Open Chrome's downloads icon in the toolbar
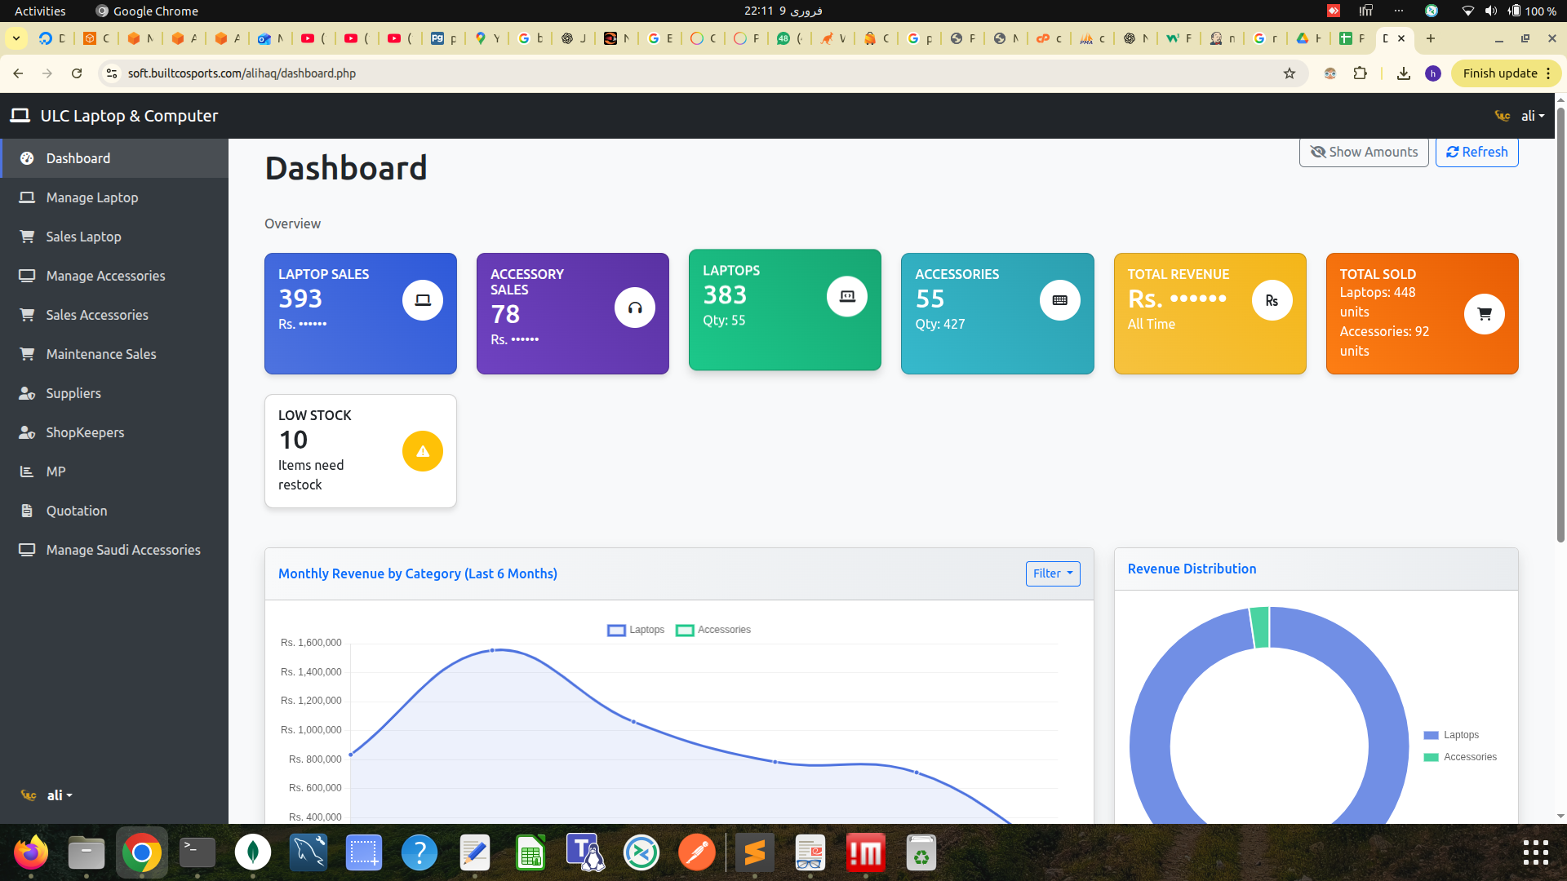1567x881 pixels. (1403, 73)
